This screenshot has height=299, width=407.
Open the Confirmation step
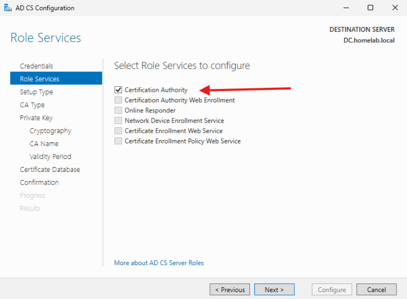click(39, 182)
